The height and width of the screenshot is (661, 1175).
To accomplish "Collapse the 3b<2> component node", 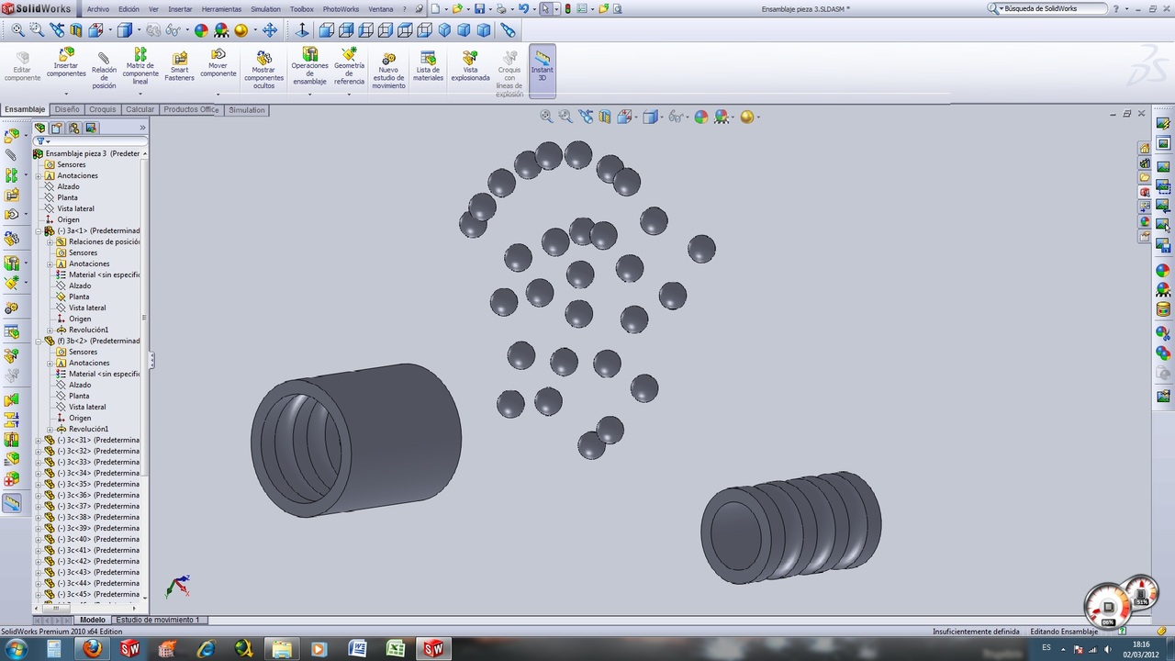I will (x=39, y=341).
